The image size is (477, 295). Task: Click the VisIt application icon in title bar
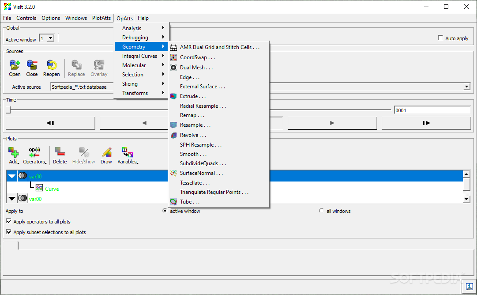tap(8, 6)
